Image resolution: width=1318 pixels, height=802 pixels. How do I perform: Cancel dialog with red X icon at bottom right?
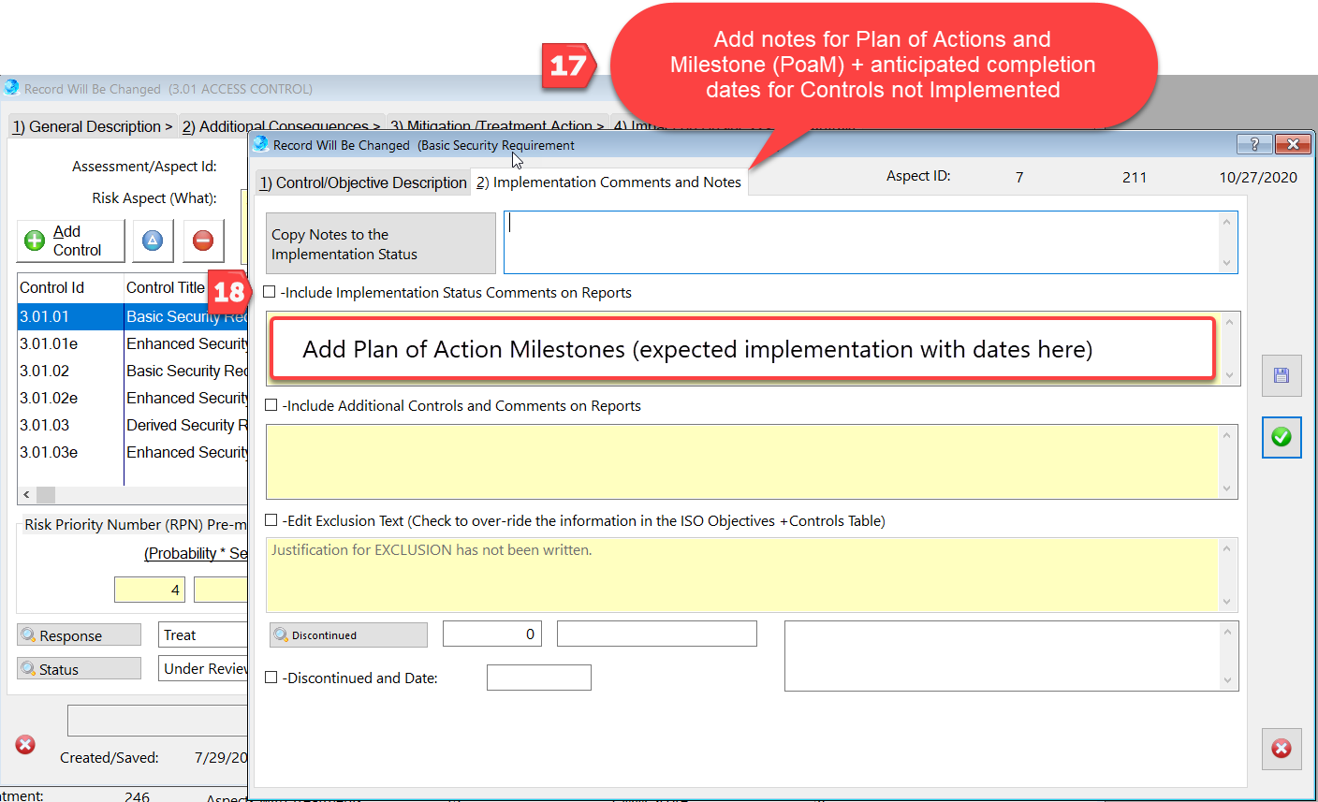pyautogui.click(x=1281, y=749)
